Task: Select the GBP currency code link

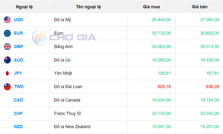Action: [x=18, y=47]
